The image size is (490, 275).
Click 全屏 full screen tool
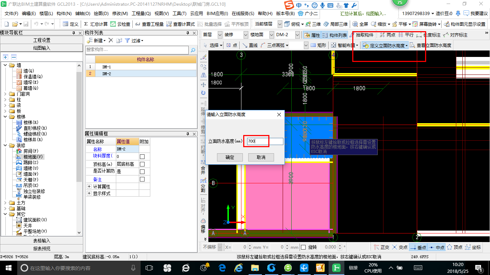tap(360, 24)
